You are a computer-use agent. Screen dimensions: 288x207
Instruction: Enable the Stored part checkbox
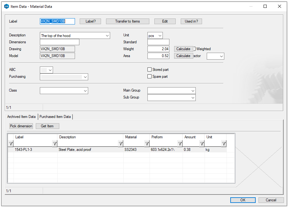point(150,70)
